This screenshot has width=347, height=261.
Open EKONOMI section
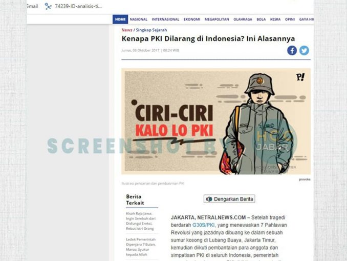pos(192,19)
